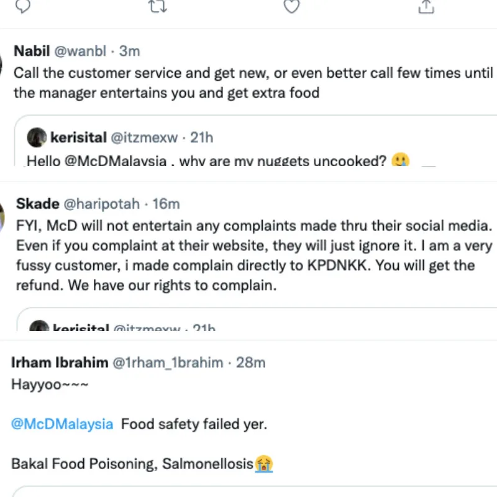The image size is (497, 497).
Task: Click kerisital's avatar in Nabil's quoted tweet
Action: pos(37,137)
